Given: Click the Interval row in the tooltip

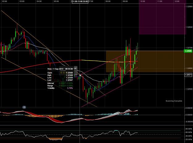Looking at the screenshot, I should [60, 83].
